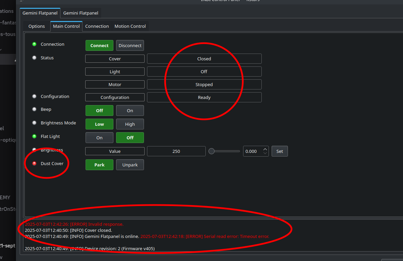Open the Connection tab
This screenshot has width=403, height=261.
pyautogui.click(x=97, y=26)
